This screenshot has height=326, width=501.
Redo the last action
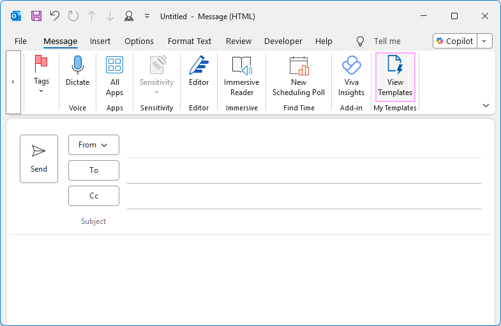[x=73, y=16]
